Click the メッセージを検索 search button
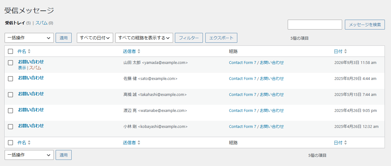The height and width of the screenshot is (166, 391). click(x=365, y=25)
